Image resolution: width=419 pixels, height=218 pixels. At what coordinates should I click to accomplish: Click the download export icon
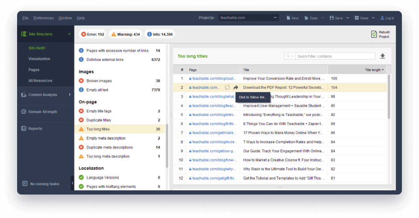pyautogui.click(x=383, y=56)
